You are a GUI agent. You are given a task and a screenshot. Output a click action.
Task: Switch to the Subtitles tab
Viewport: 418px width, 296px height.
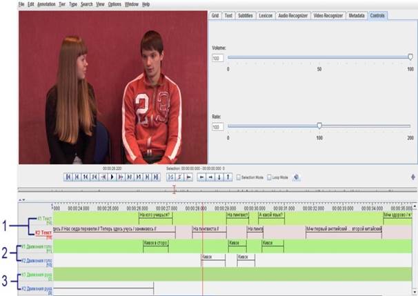(x=246, y=15)
